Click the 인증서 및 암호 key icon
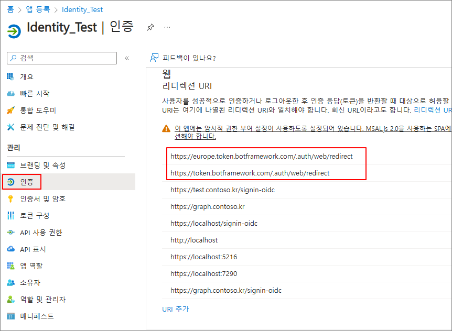Image resolution: width=452 pixels, height=331 pixels. [10, 198]
